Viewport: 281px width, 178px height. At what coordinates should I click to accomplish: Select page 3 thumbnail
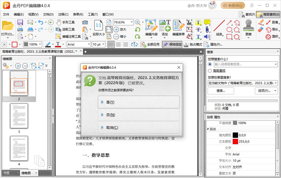(x=19, y=116)
